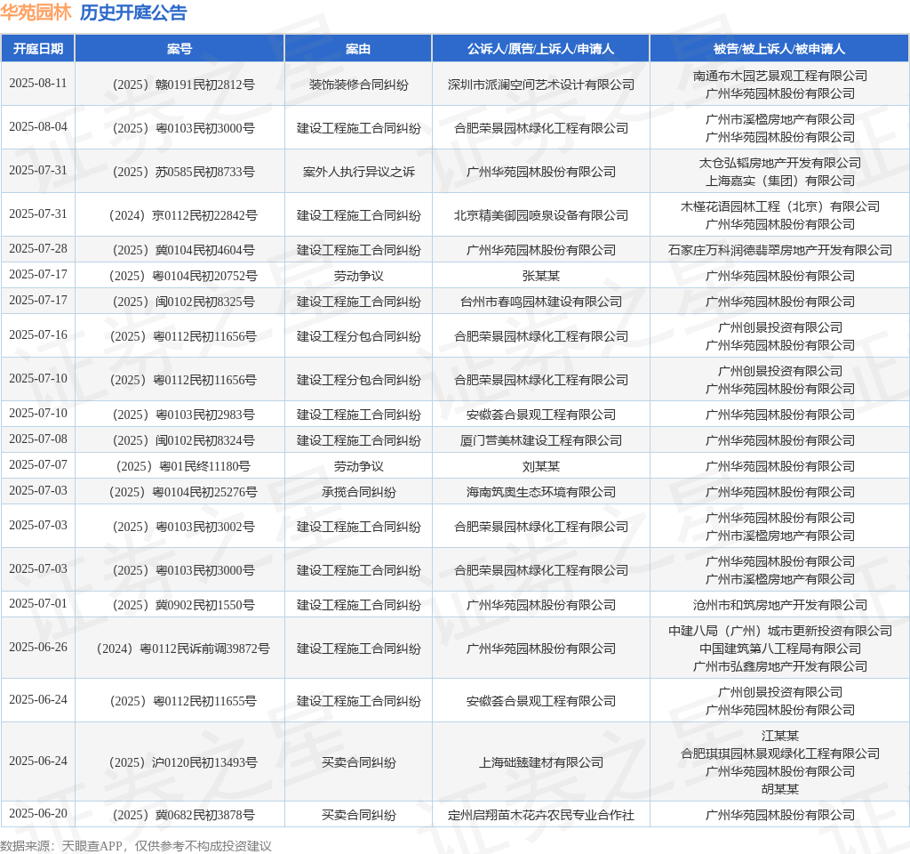Click defendant 石家庄万科润德翡翠房地产开发有限公司

(780, 250)
